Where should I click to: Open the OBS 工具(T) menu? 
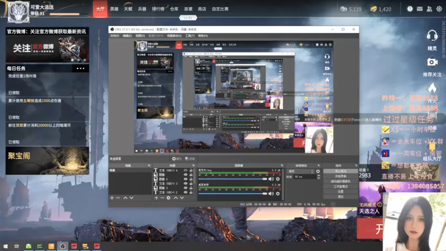coord(190,36)
